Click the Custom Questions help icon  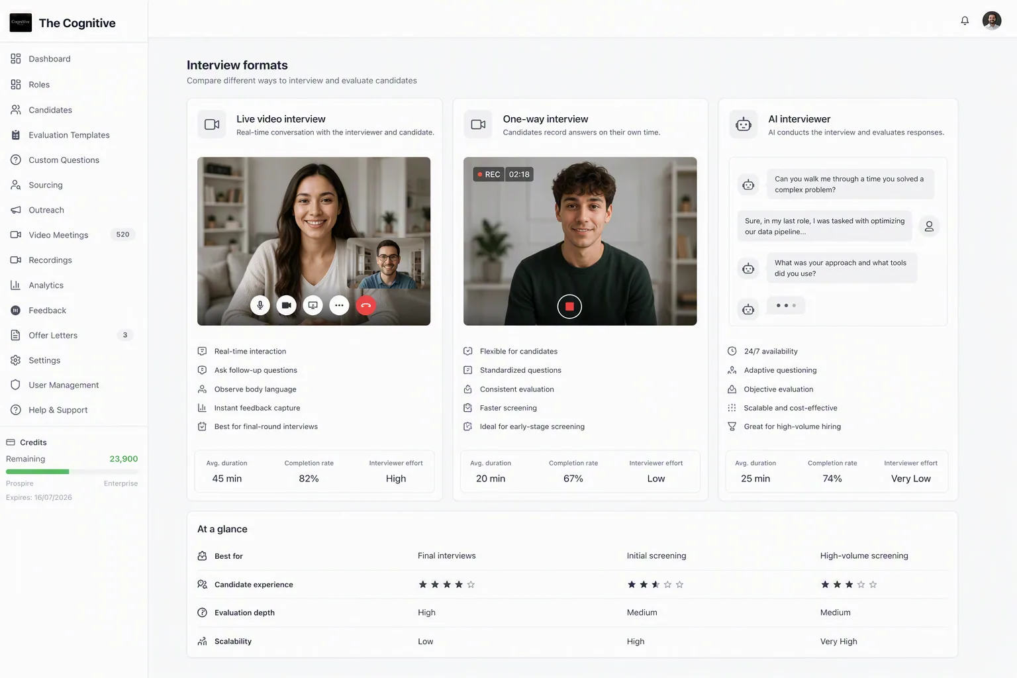[16, 160]
